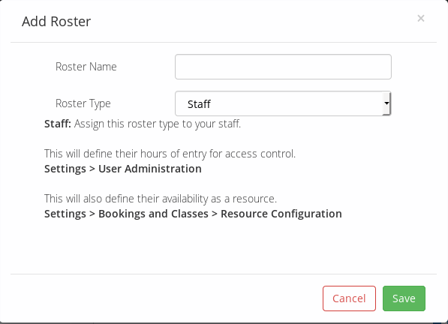The height and width of the screenshot is (324, 448).
Task: Click Resource Configuration in the settings path
Action: pyautogui.click(x=281, y=214)
